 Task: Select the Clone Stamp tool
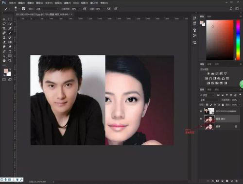4,37
